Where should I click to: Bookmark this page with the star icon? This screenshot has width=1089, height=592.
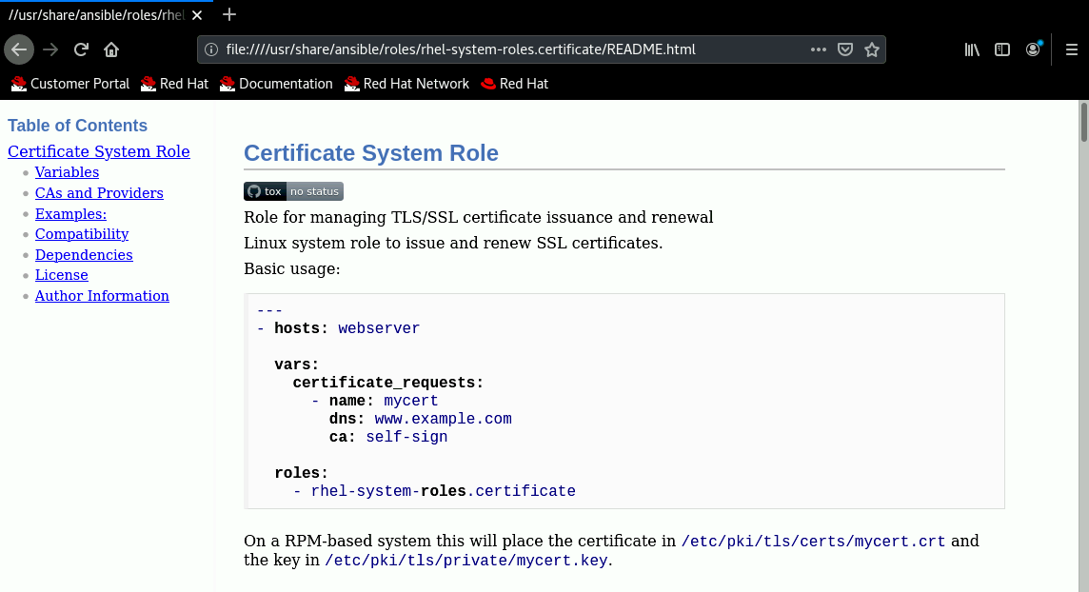(871, 49)
